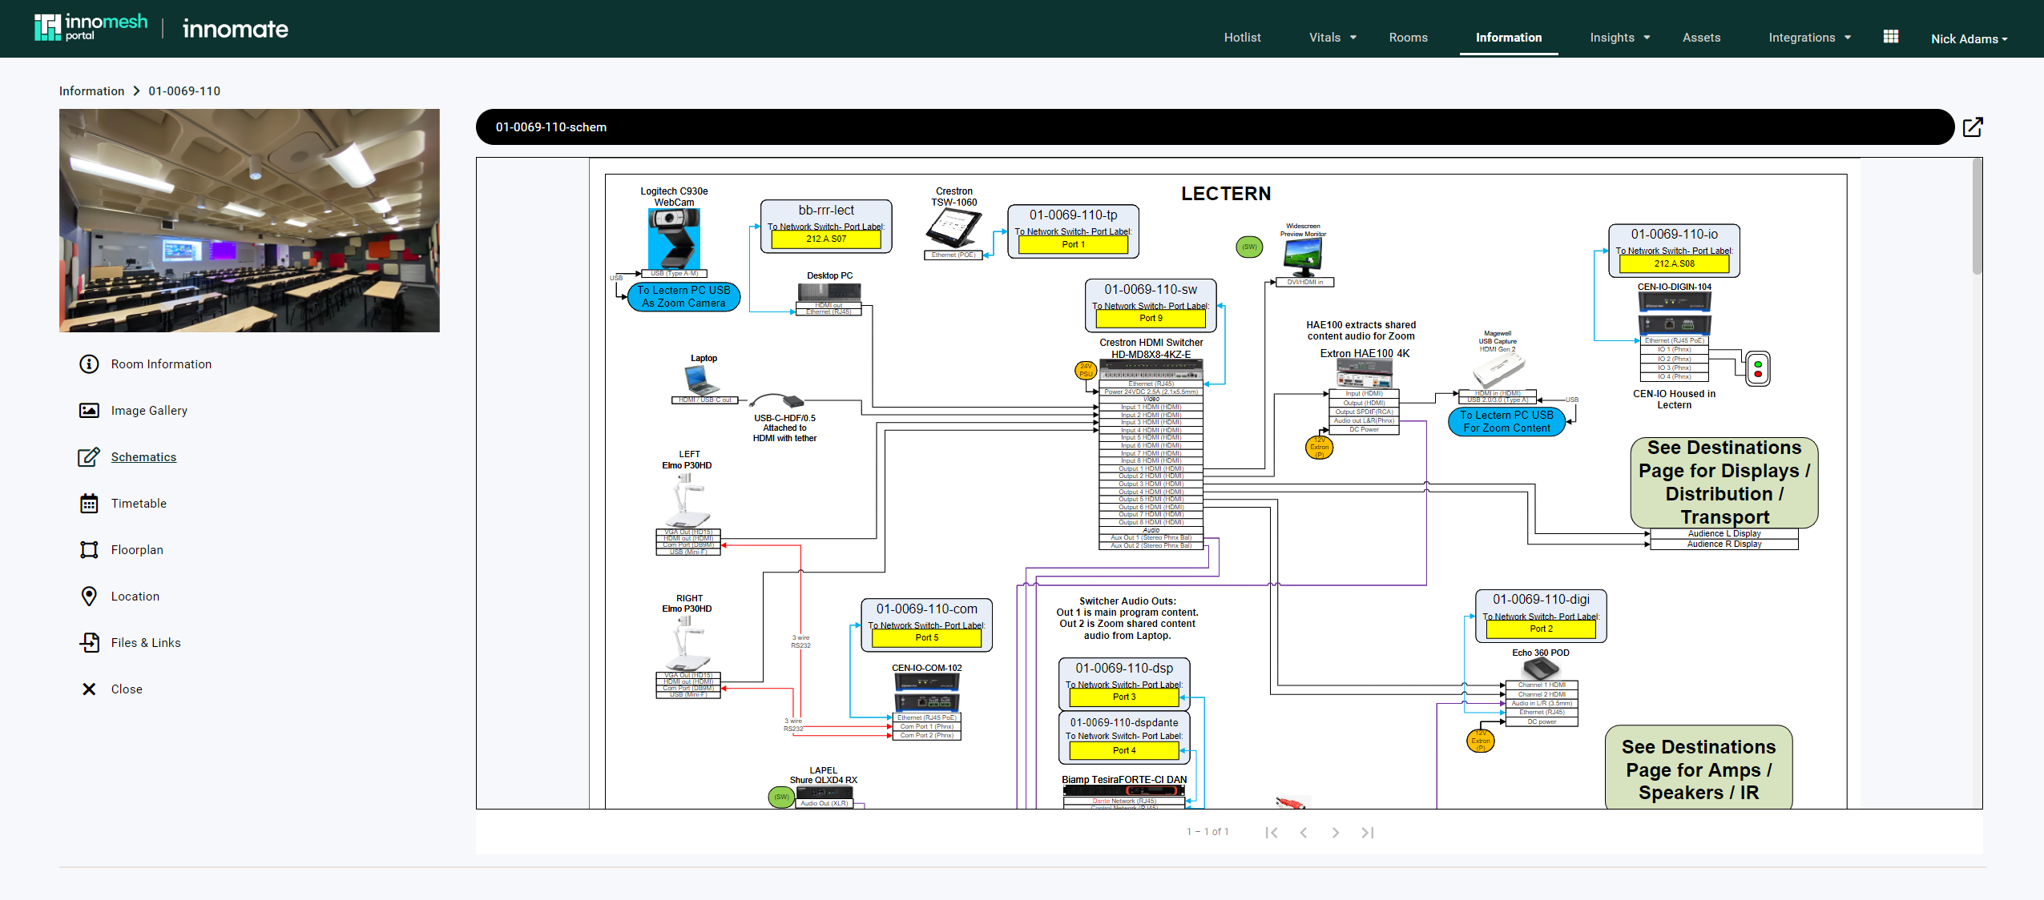Open the Floorplan link

click(137, 550)
